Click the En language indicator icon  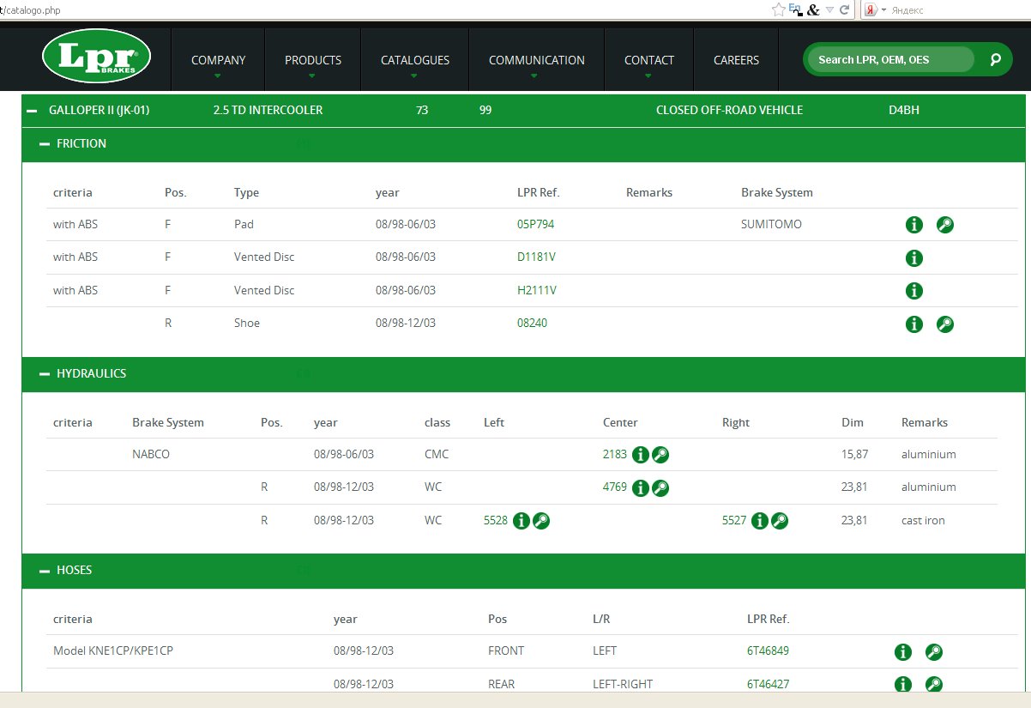pos(795,9)
